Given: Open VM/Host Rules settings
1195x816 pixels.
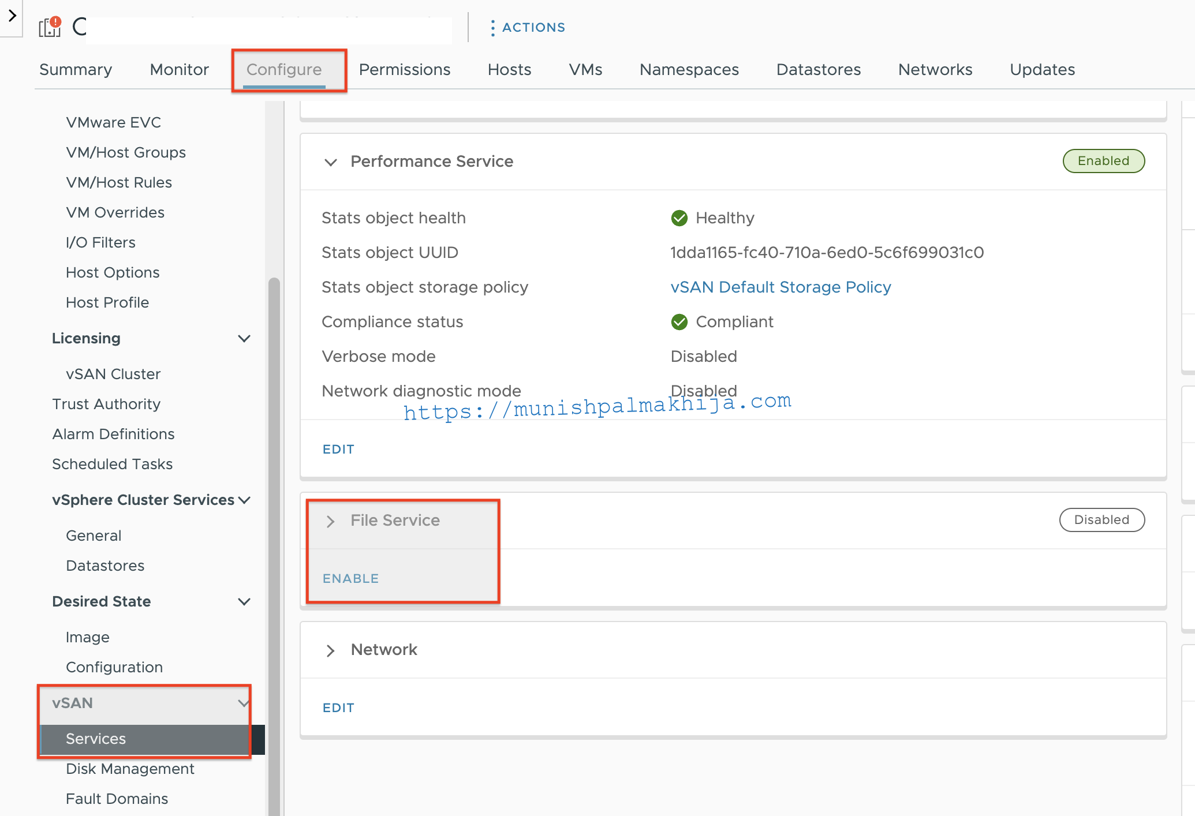Looking at the screenshot, I should pyautogui.click(x=119, y=183).
